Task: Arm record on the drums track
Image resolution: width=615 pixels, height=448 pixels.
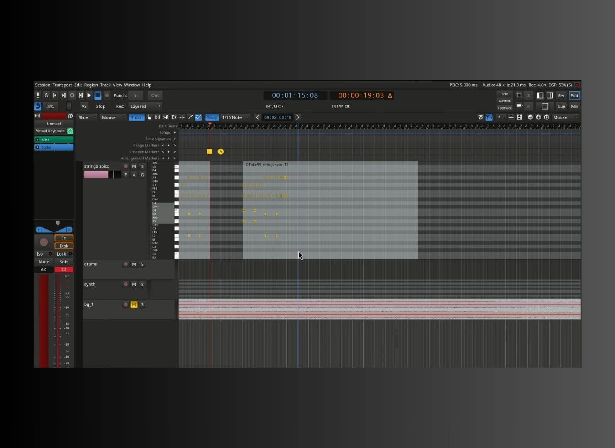Action: click(x=126, y=264)
